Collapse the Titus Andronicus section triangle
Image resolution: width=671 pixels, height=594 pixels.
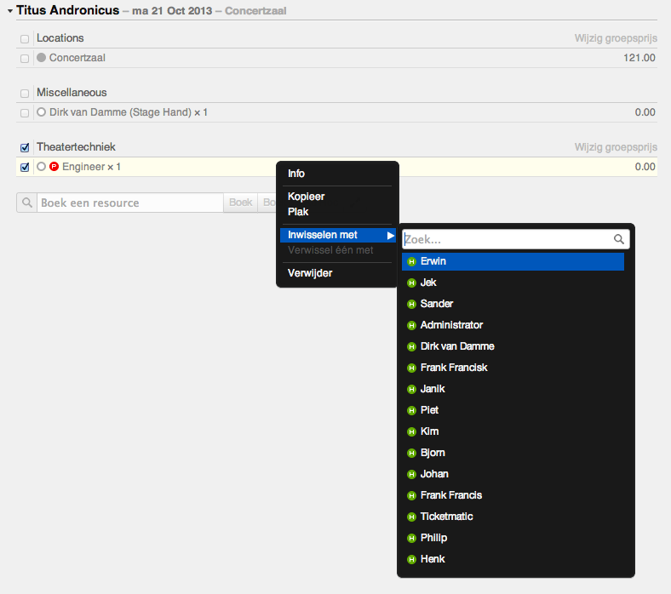pos(9,11)
